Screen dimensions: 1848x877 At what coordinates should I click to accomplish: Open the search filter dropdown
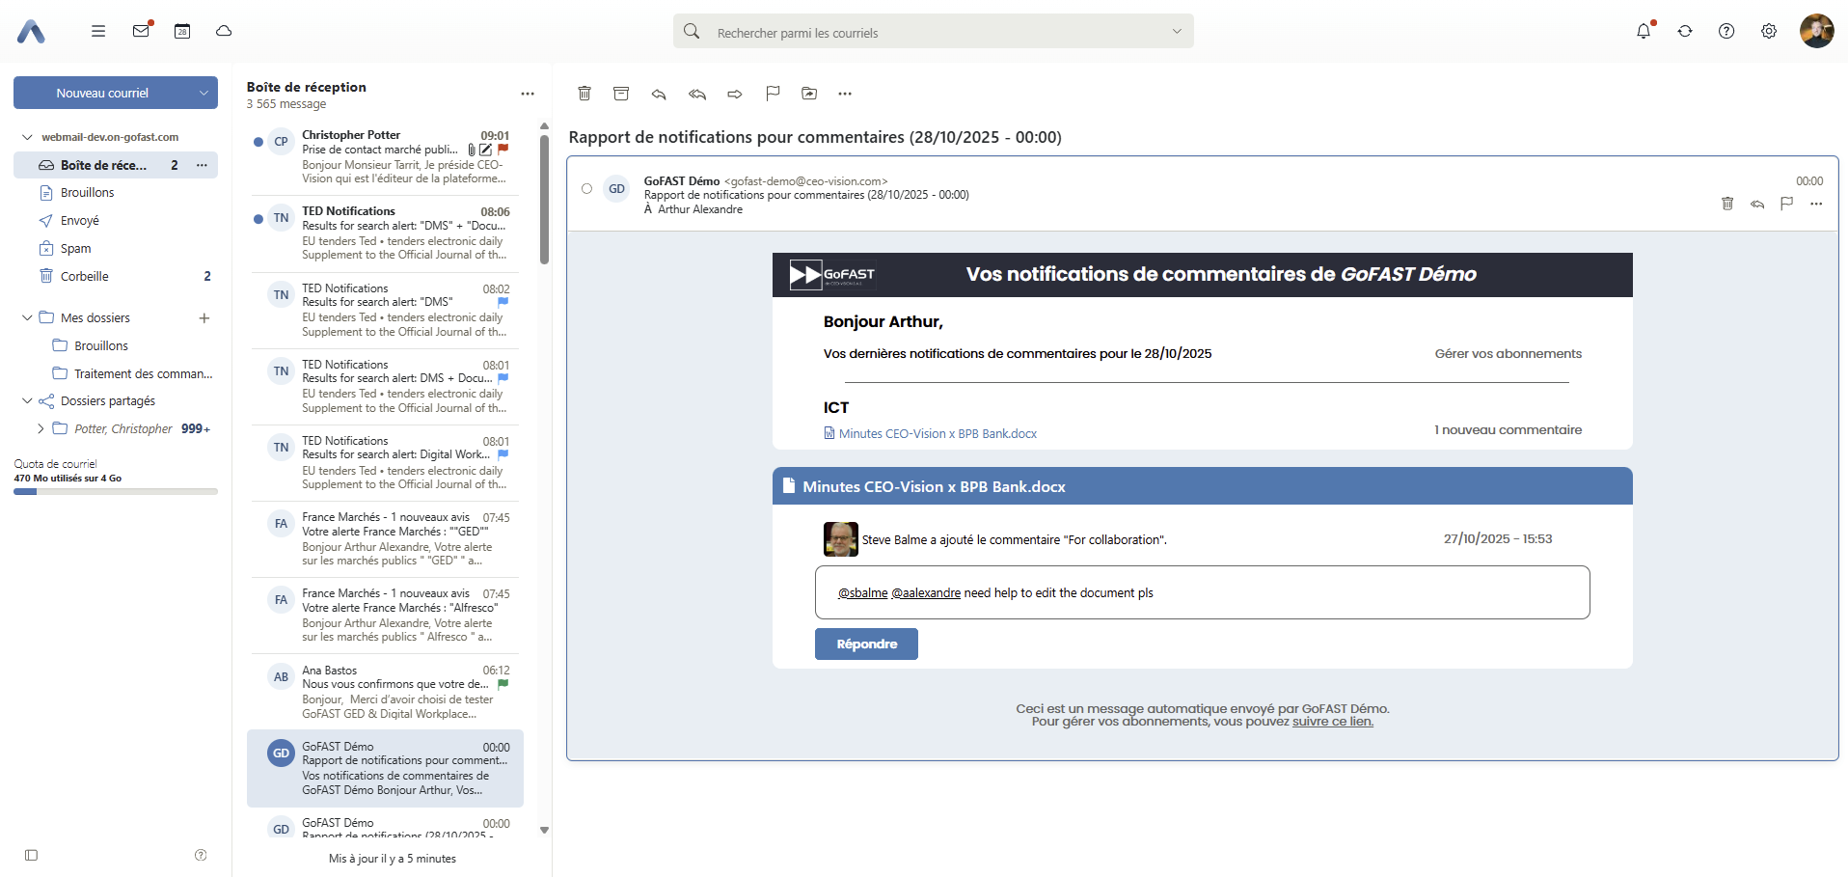coord(1177,31)
